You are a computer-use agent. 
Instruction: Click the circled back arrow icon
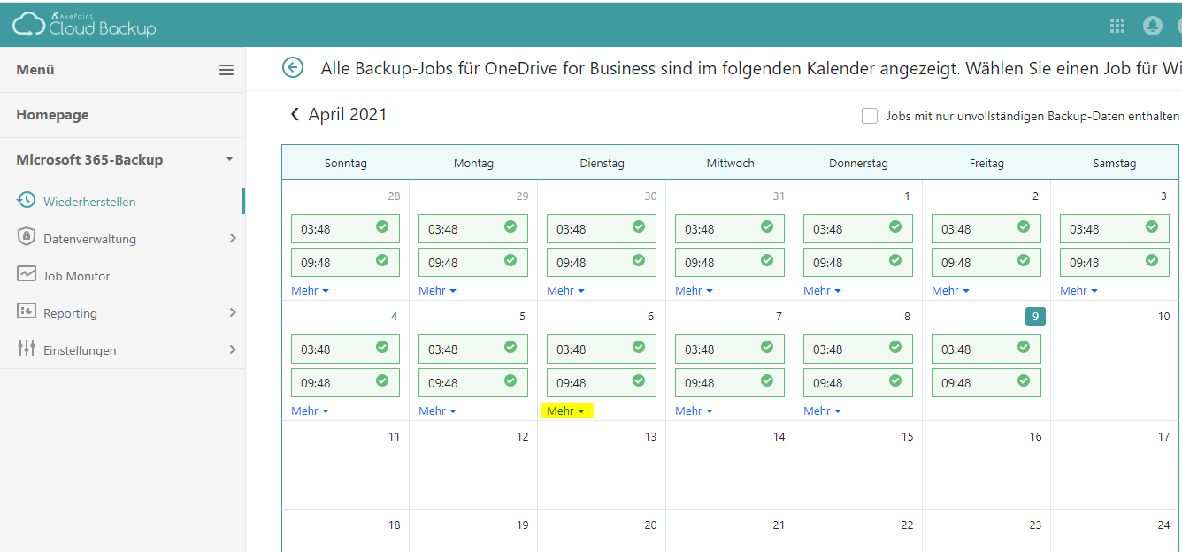pos(292,67)
